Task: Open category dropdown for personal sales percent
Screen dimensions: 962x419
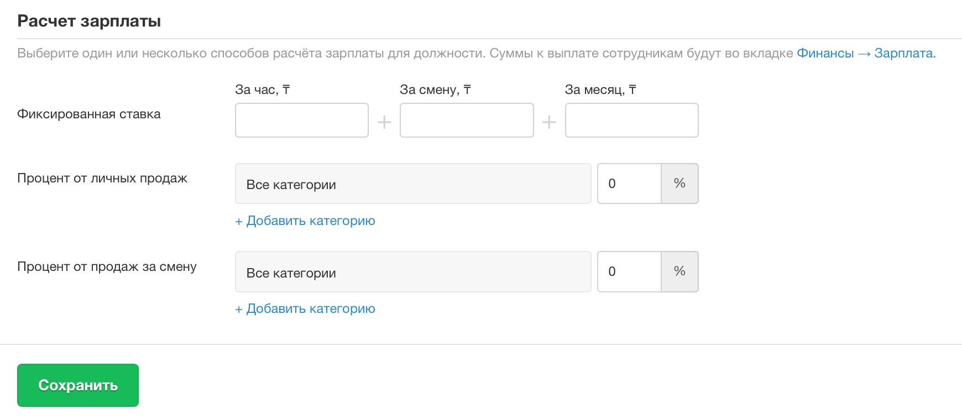Action: coord(412,184)
